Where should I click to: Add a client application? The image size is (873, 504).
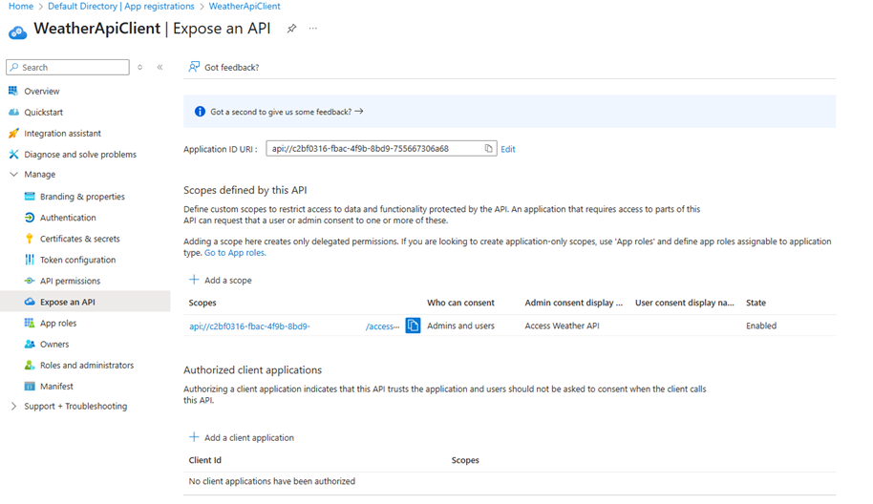tap(242, 437)
